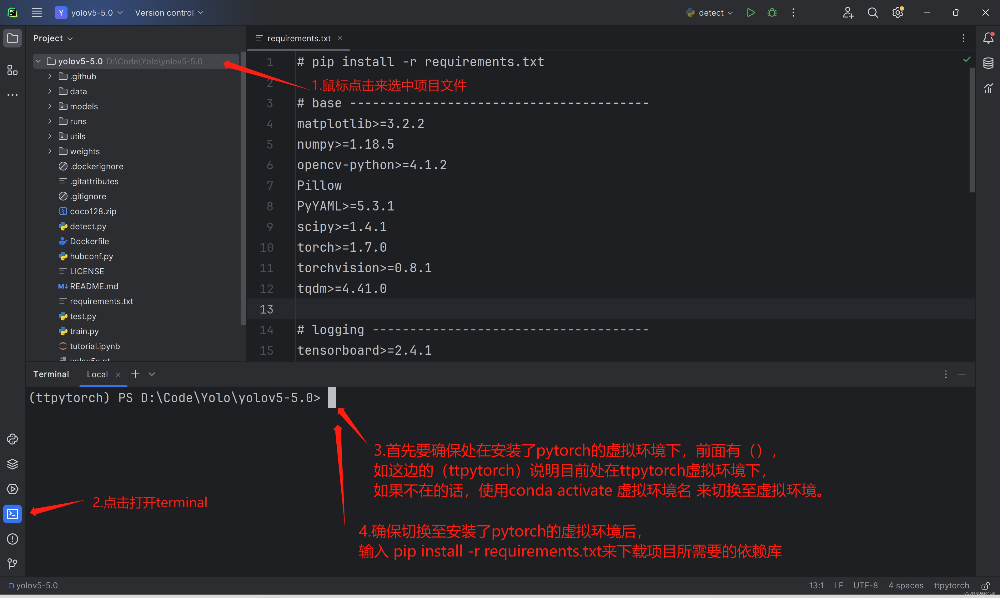Select requirements.txt in project tree

tap(101, 301)
